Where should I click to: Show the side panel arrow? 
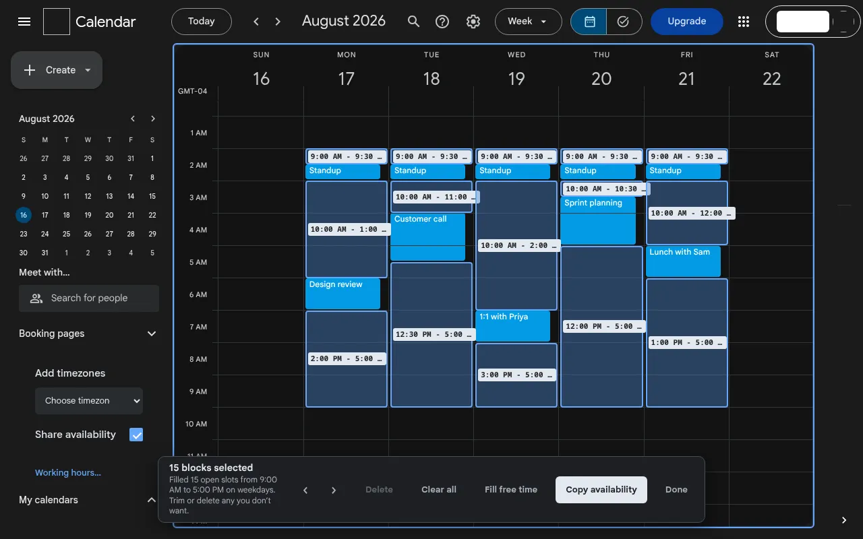(x=844, y=520)
